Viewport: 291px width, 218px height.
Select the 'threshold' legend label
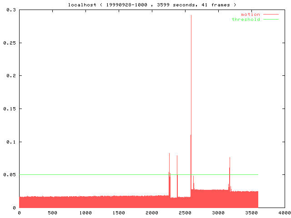246,20
